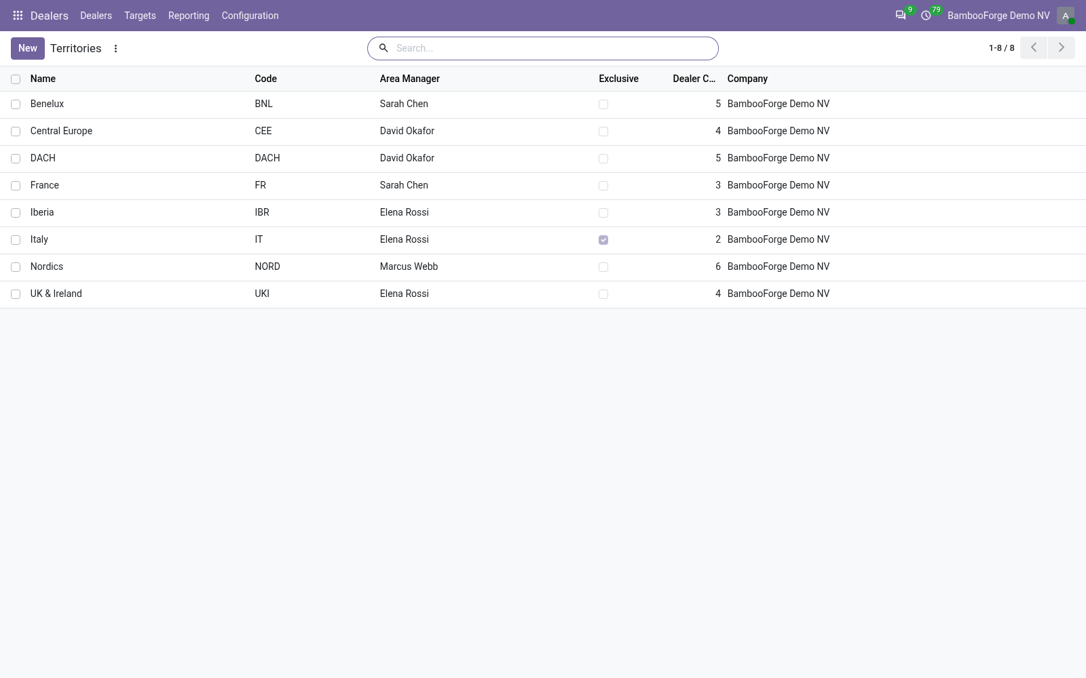Toggle the Exclusive checkbox for Benelux

(603, 104)
